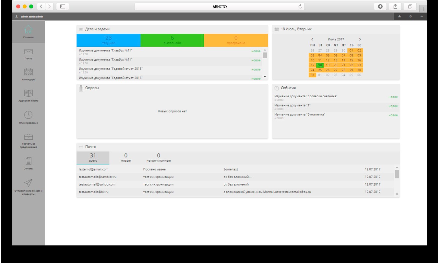
Task: Open the Почта envelope icon in sidebar
Action: 28,52
